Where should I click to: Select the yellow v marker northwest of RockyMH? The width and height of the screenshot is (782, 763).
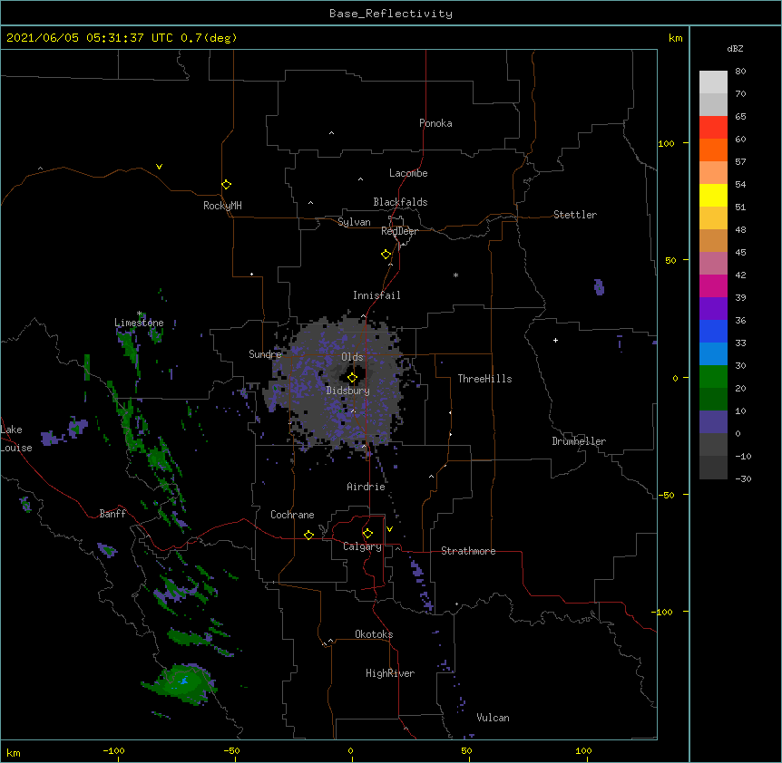coord(159,167)
